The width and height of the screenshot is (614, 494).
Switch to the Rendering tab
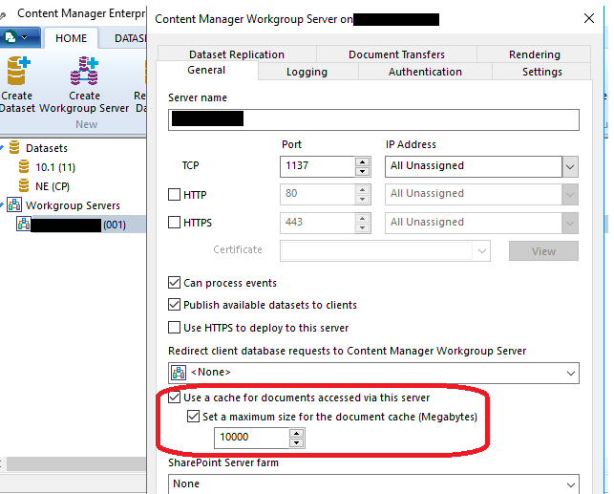534,54
